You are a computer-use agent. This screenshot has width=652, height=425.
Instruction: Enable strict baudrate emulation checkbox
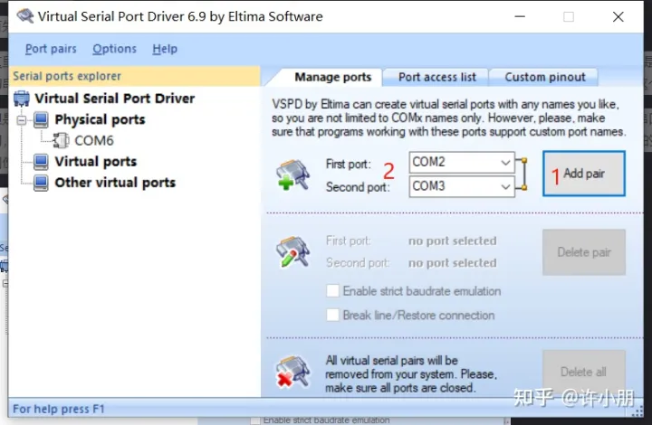pyautogui.click(x=332, y=291)
